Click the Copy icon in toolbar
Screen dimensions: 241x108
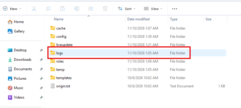click(48, 9)
